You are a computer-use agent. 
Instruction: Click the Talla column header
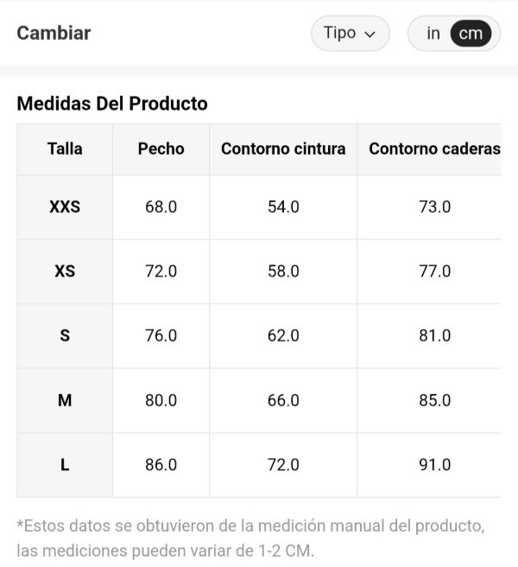point(65,149)
